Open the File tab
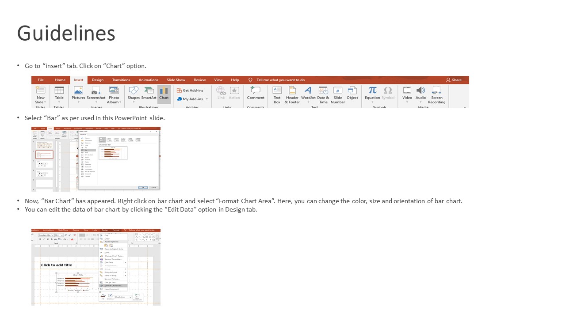 click(x=41, y=80)
